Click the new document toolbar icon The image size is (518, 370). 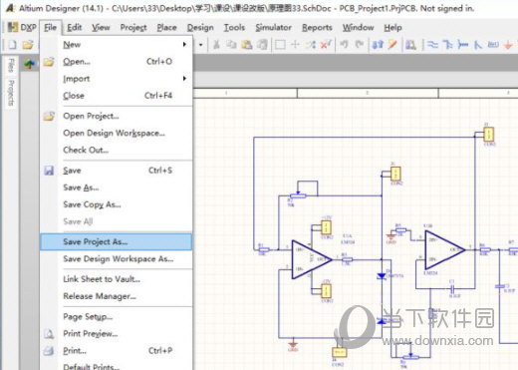pyautogui.click(x=12, y=45)
